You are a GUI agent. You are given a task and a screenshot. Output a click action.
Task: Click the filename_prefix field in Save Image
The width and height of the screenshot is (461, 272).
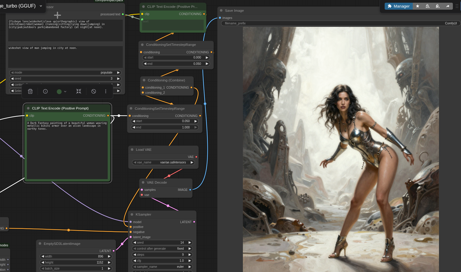340,23
